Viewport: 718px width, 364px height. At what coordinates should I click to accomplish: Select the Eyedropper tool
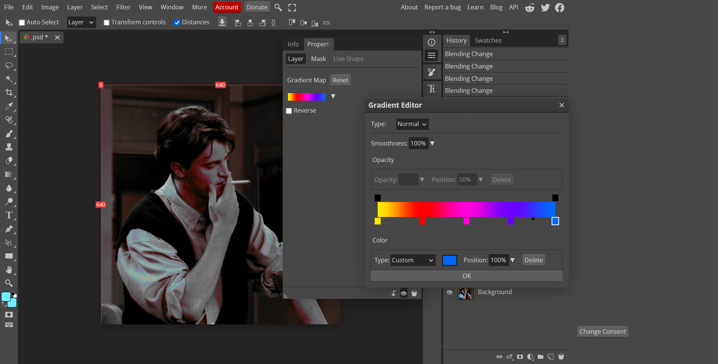click(x=9, y=106)
